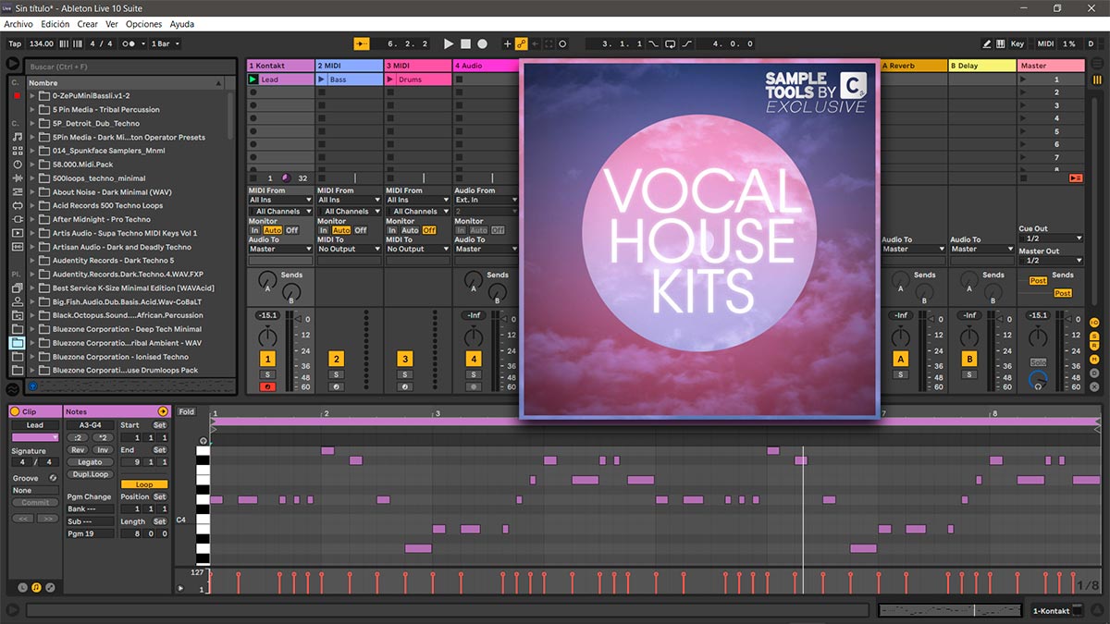
Task: Toggle the track 3 activator button
Action: 405,359
